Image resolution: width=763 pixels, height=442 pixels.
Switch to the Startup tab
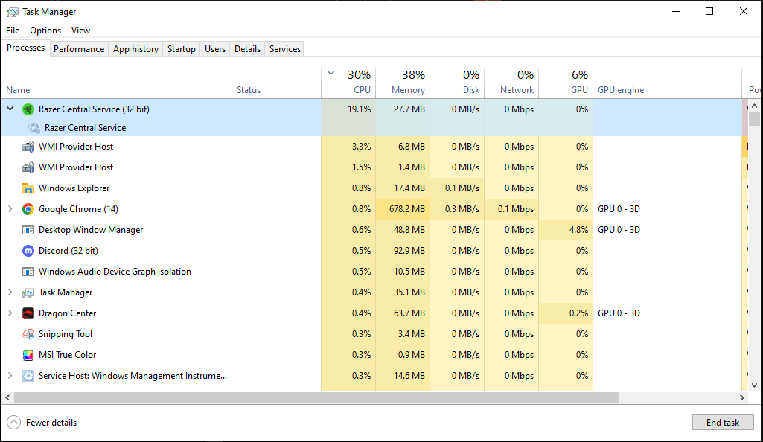click(x=181, y=49)
